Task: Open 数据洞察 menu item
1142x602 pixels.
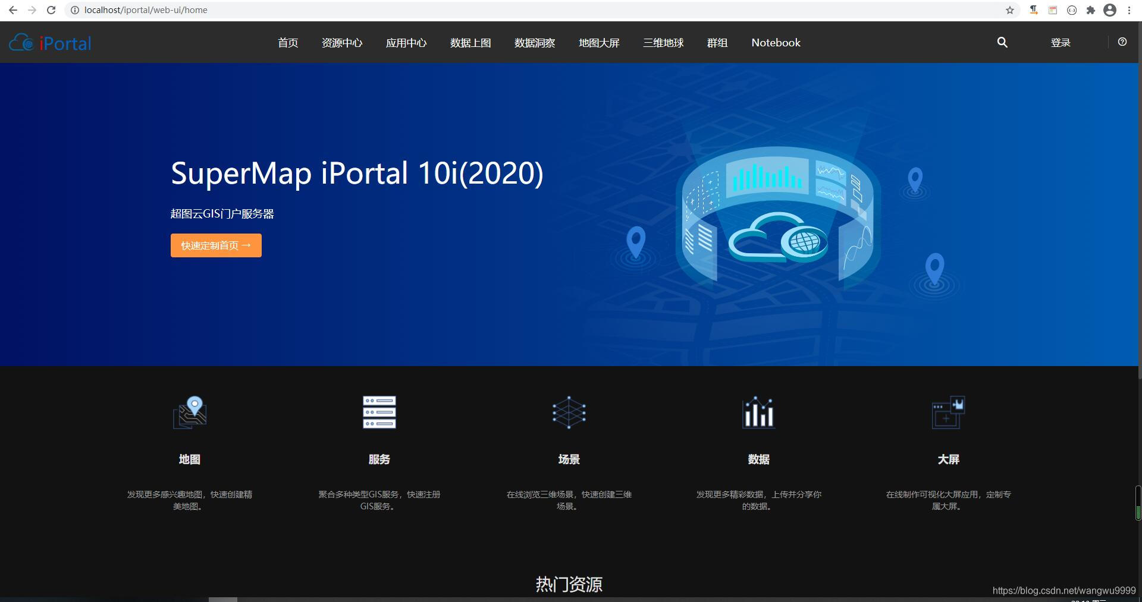Action: (535, 43)
